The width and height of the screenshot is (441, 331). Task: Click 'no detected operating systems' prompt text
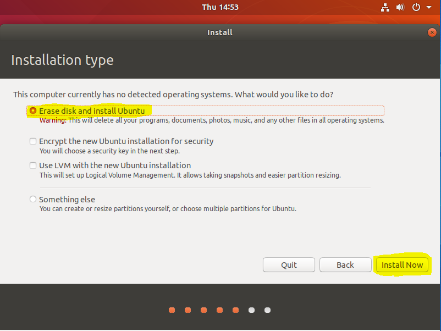(173, 95)
